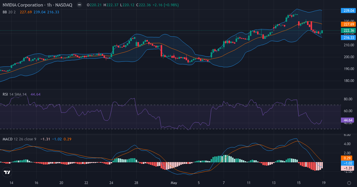
Task: Click the 22 date label on time axis
Action: 86,183
